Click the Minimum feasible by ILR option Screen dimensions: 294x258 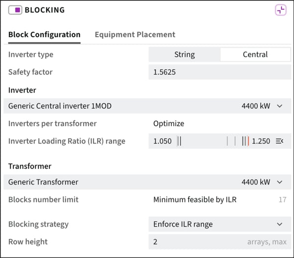[x=195, y=200]
